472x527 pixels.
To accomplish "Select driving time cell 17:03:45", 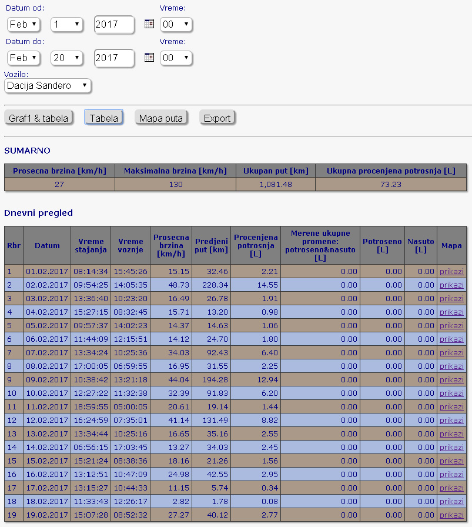I will (130, 448).
